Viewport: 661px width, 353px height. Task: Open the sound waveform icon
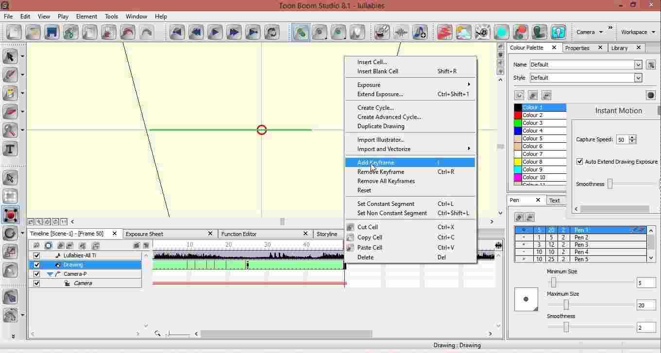401,33
